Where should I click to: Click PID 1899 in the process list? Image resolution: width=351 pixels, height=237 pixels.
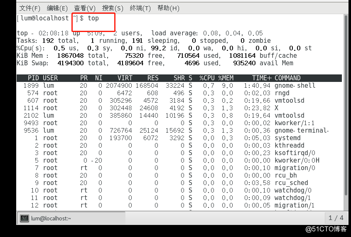(x=31, y=86)
